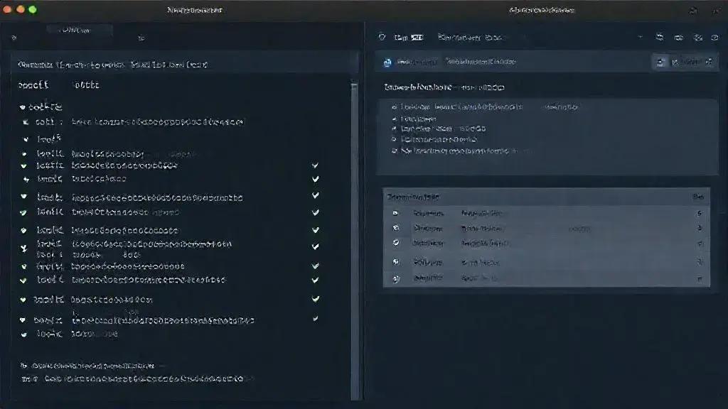Click the circular icon at right toolbar's left end
728x409 pixels.
pyautogui.click(x=382, y=37)
